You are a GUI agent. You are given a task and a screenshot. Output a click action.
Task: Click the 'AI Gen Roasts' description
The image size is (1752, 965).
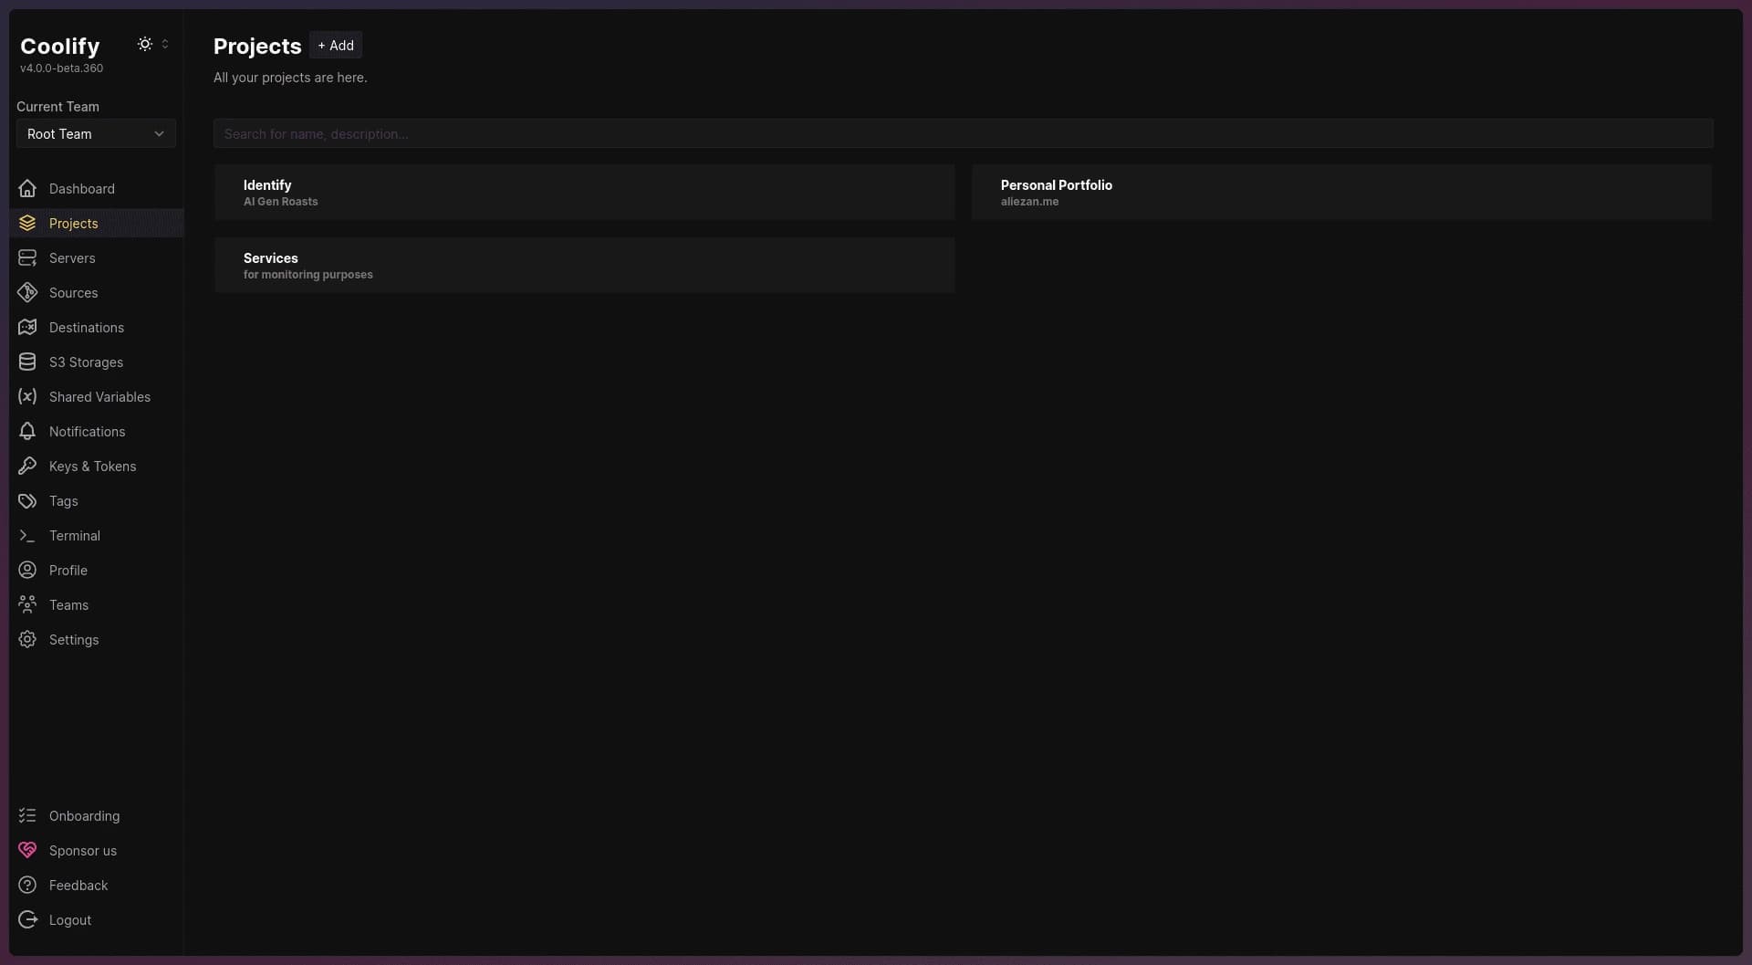(x=280, y=202)
